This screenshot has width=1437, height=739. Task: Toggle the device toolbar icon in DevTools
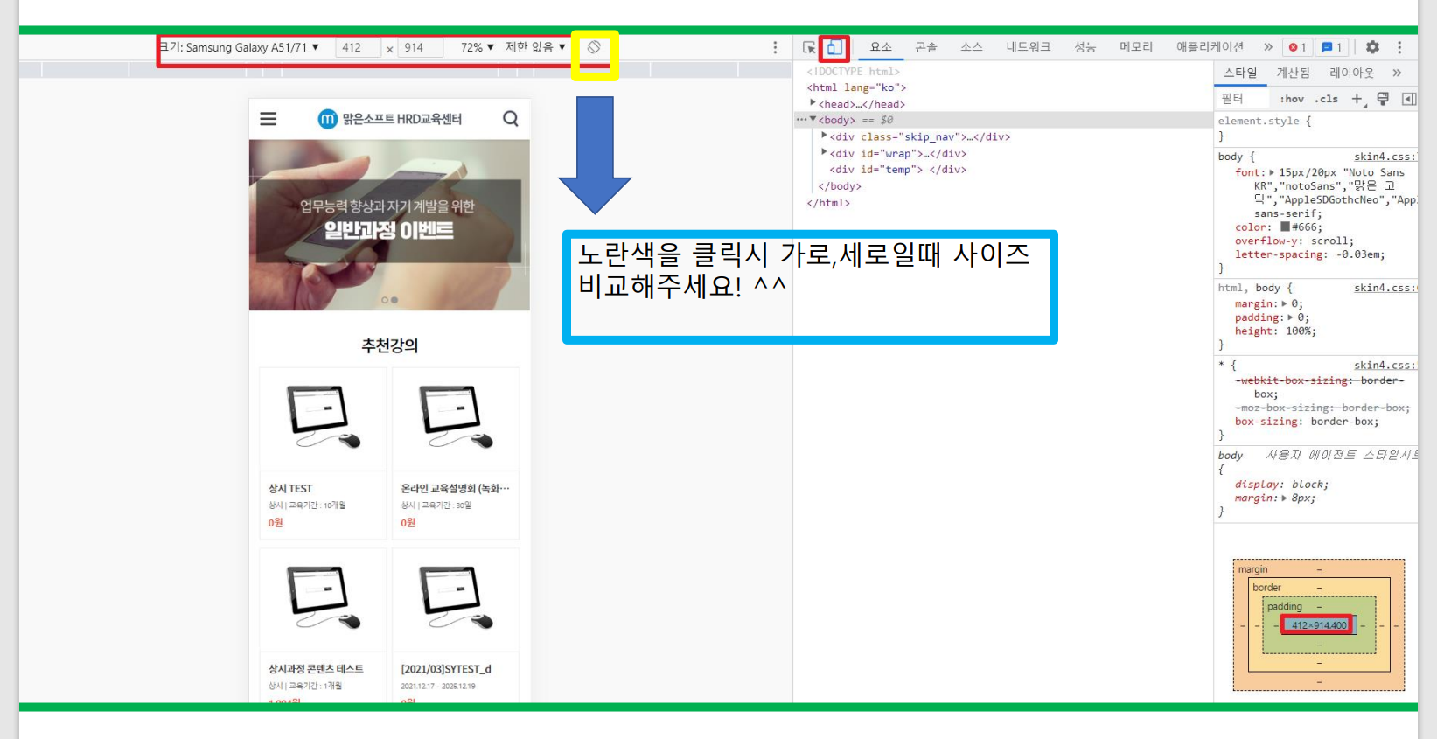click(834, 47)
